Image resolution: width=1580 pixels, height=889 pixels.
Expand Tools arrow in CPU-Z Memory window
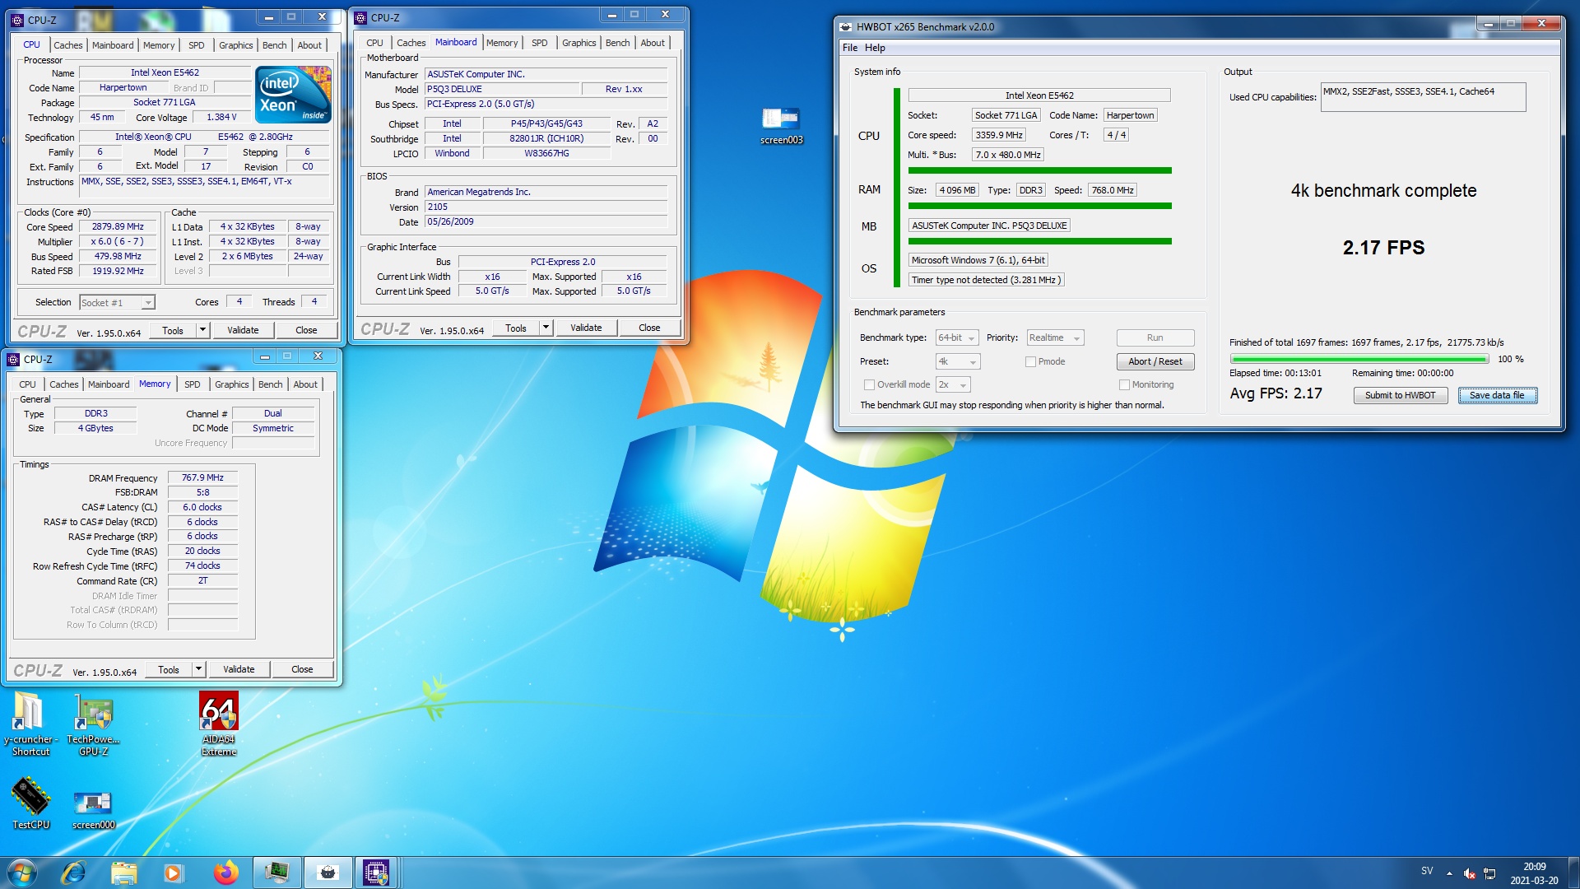point(198,669)
